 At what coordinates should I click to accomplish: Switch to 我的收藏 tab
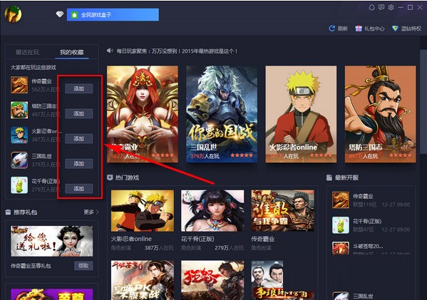click(71, 52)
